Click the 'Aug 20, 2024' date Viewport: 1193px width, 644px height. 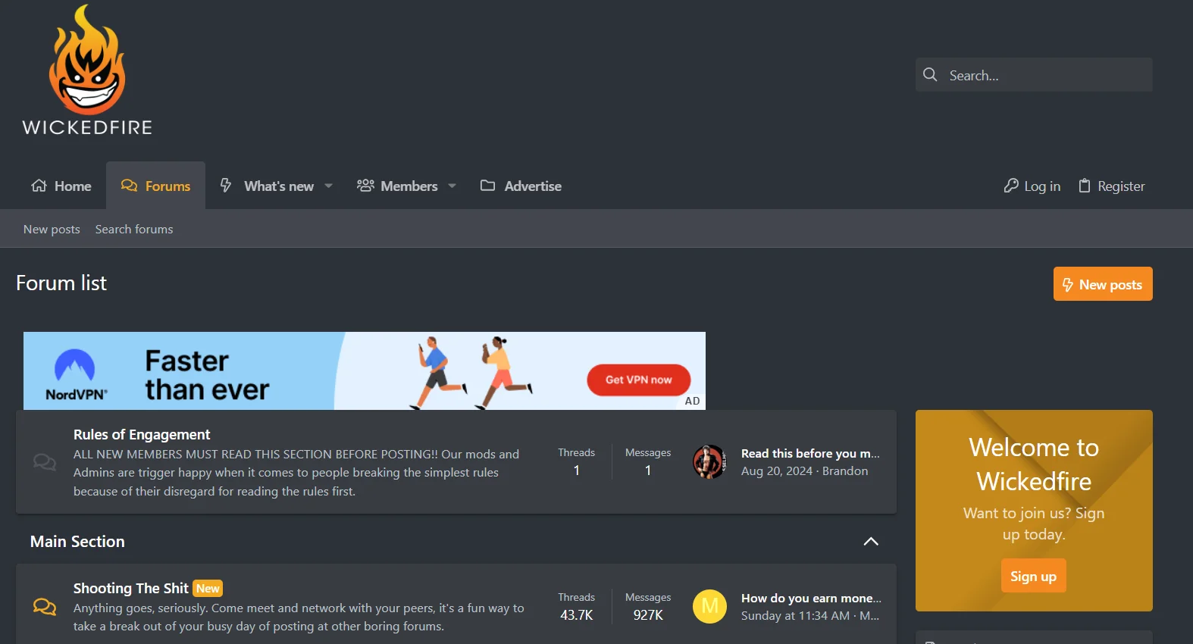coord(777,470)
